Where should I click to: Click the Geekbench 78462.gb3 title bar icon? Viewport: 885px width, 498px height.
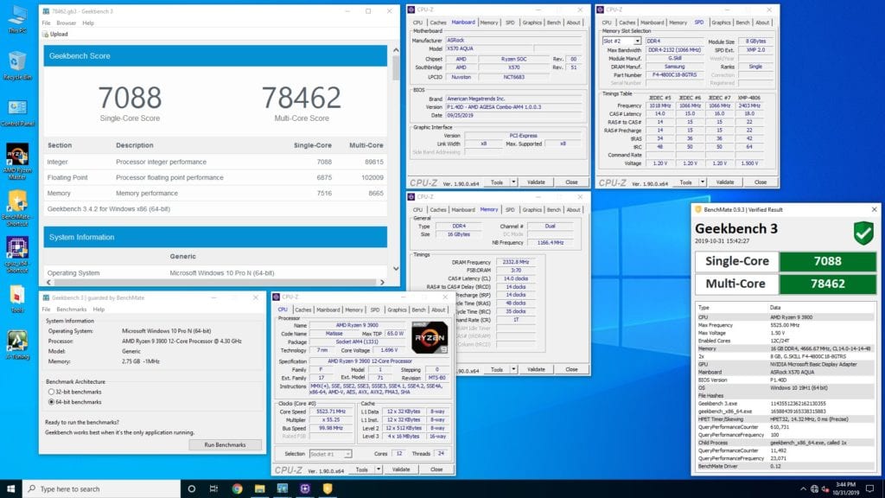[47, 11]
